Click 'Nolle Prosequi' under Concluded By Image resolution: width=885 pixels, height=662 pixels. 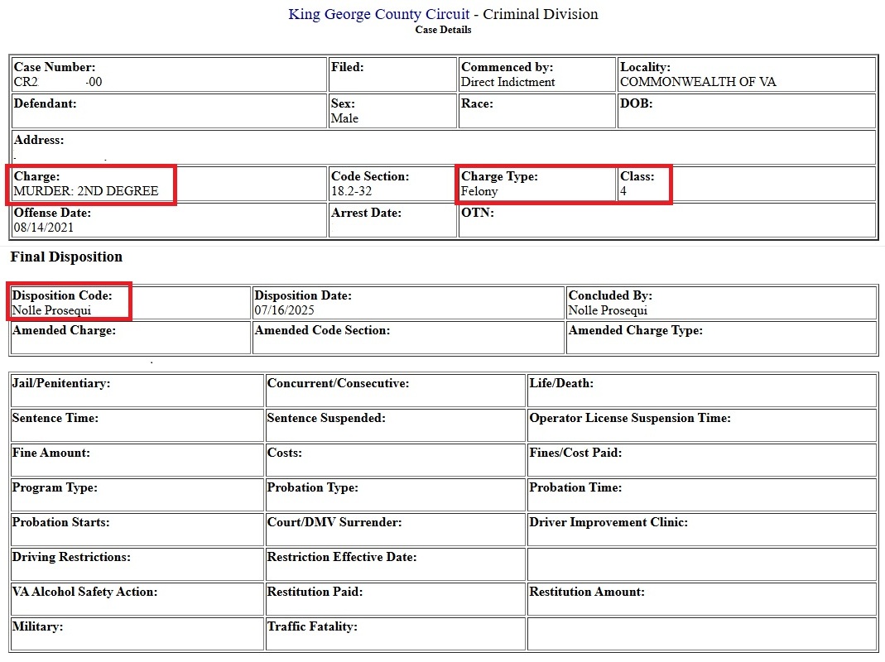pos(608,310)
